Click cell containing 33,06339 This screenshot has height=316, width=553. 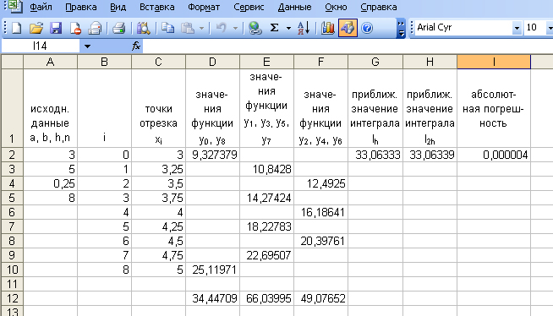[430, 155]
